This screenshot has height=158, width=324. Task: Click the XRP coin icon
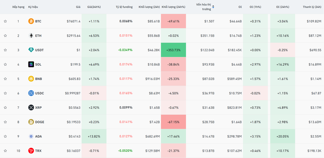31,108
